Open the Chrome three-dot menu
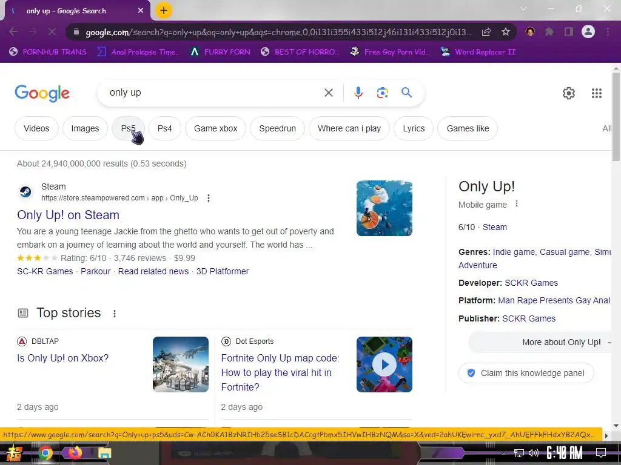 click(x=608, y=31)
